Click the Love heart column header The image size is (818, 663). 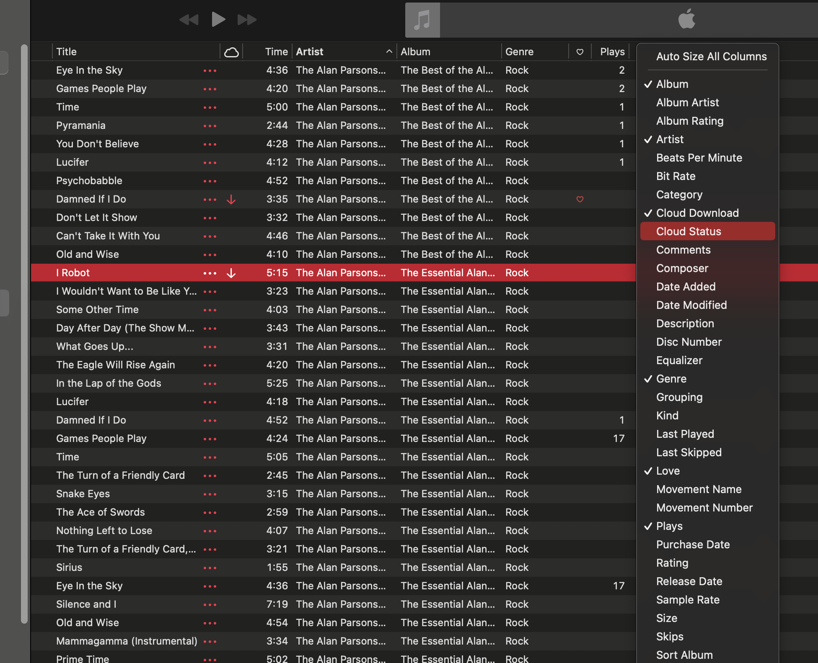click(x=580, y=52)
